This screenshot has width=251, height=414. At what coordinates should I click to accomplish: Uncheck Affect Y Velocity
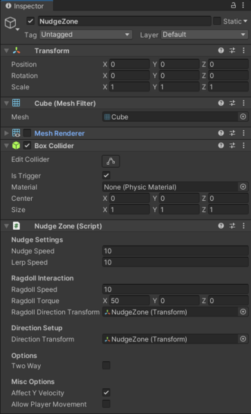[106, 393]
